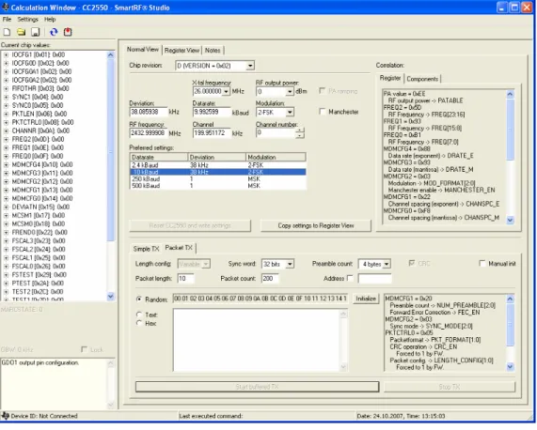
Task: Toggle the CRC checkbox
Action: [x=412, y=263]
